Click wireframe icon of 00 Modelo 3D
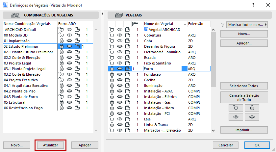The image size is (276, 152). coord(77,35)
